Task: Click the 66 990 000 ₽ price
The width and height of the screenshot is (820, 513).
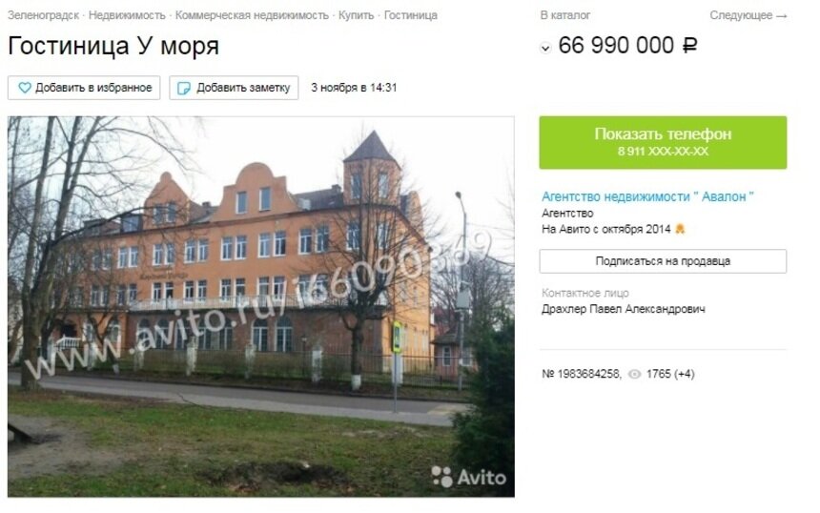Action: [627, 46]
